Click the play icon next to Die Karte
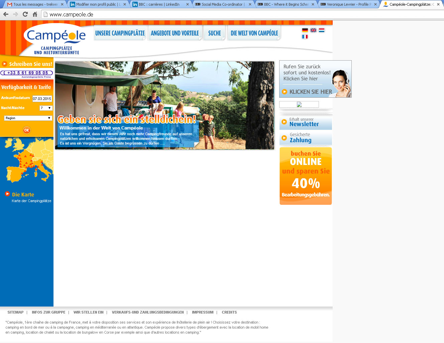 pyautogui.click(x=7, y=194)
